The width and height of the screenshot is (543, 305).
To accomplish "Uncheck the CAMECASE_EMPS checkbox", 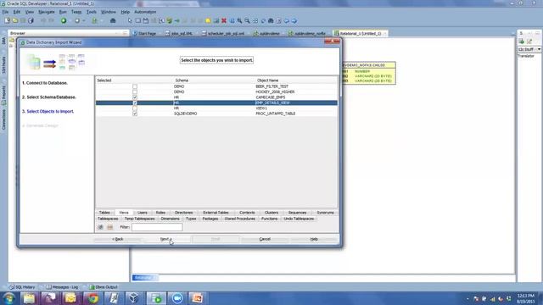I will point(135,97).
